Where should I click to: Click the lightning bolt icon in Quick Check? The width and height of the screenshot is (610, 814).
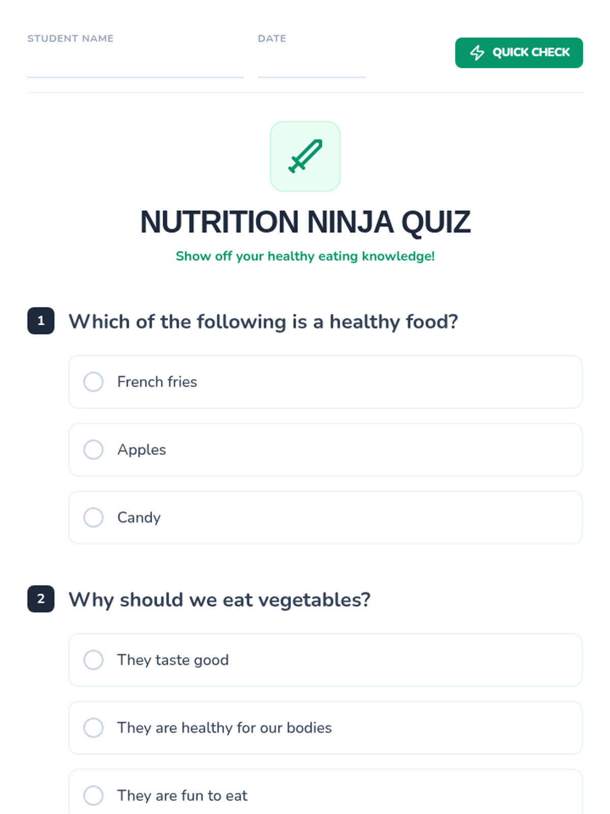(x=477, y=52)
